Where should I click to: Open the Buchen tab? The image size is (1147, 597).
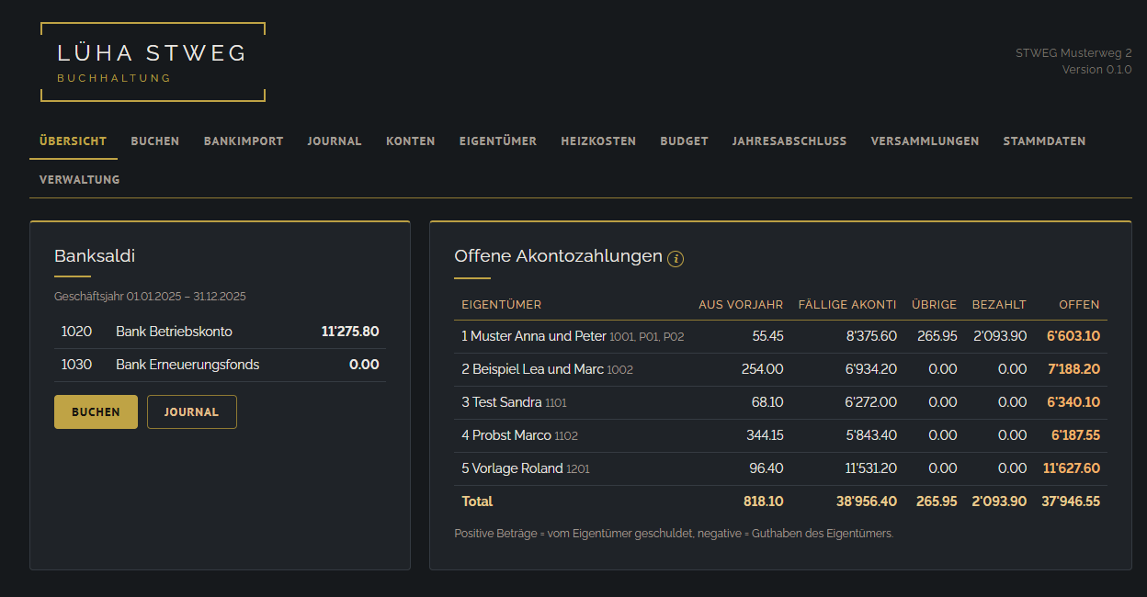(155, 141)
